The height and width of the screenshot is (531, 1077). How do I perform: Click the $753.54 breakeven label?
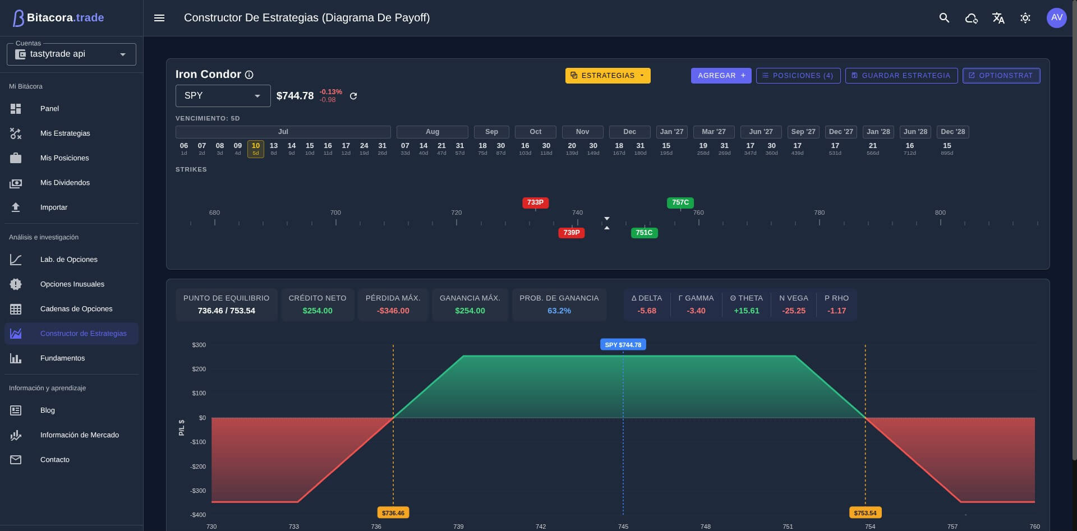tap(865, 512)
